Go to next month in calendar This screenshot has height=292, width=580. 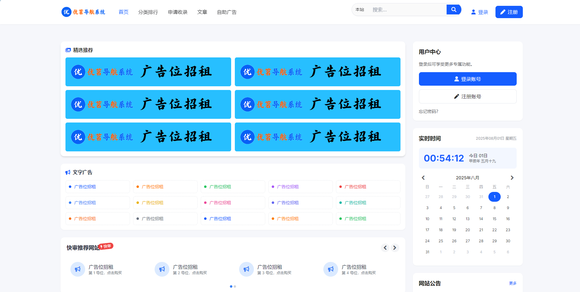(512, 178)
